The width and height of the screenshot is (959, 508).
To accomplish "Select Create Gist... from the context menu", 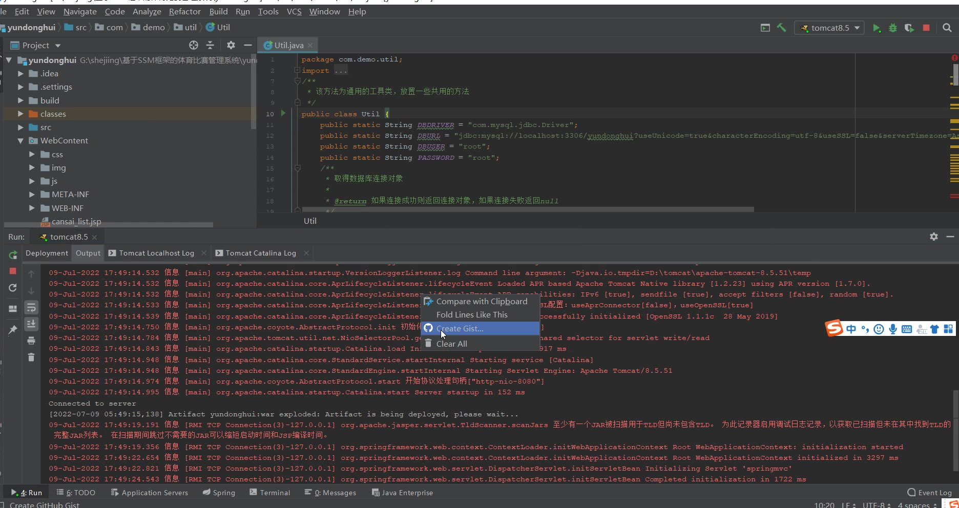I will (460, 328).
